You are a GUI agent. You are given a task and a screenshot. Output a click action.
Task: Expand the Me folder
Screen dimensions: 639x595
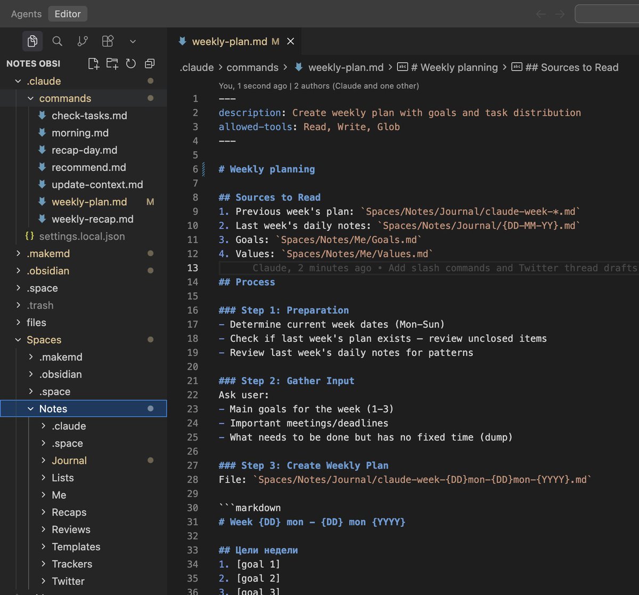coord(83,495)
